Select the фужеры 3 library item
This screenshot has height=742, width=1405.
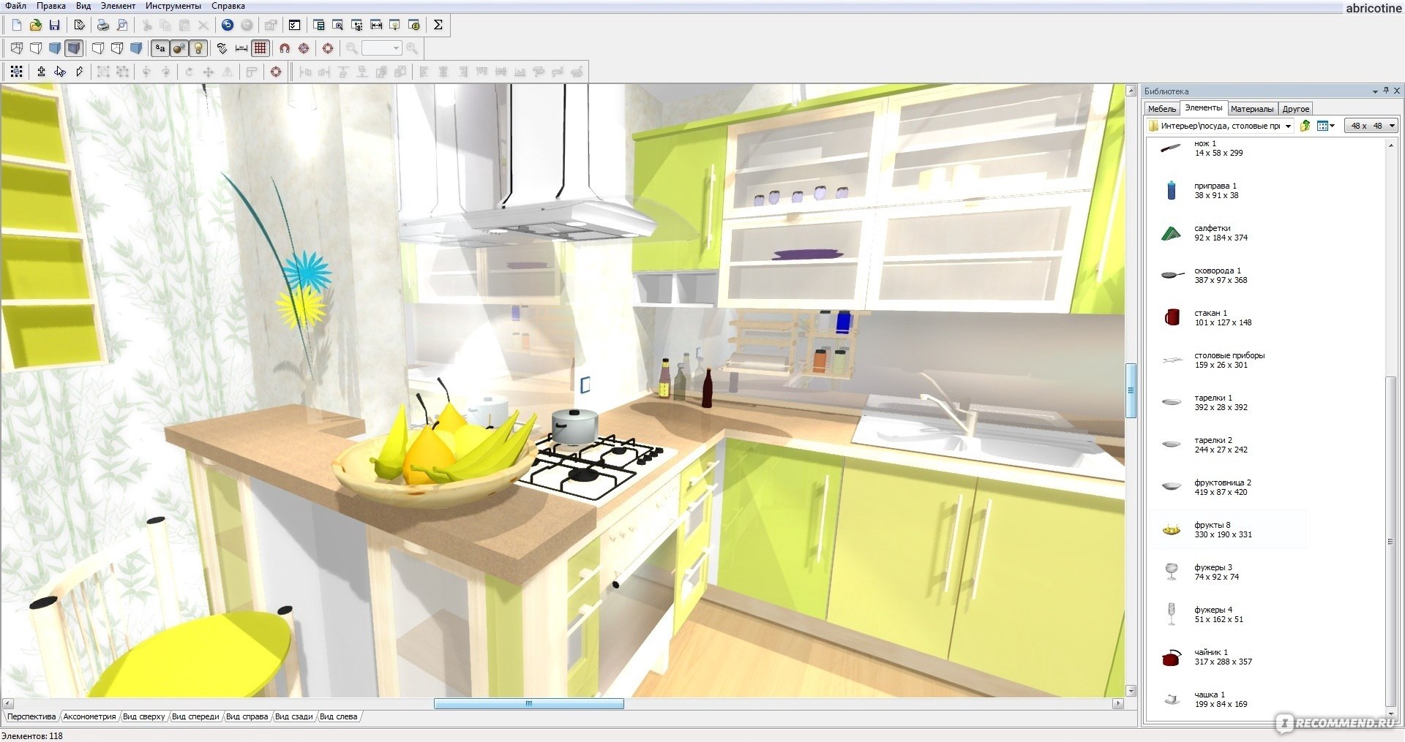[1227, 572]
